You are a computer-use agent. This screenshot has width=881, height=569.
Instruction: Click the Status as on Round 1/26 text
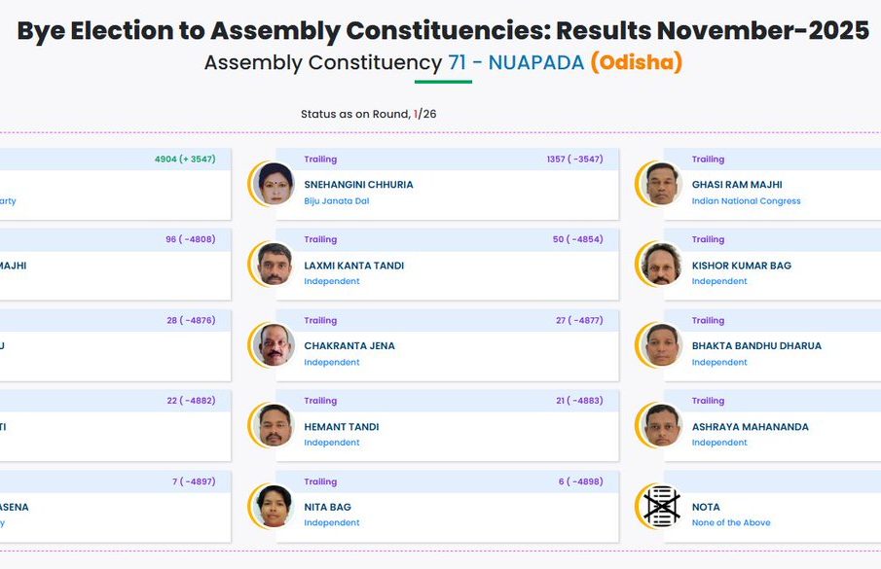pos(368,114)
